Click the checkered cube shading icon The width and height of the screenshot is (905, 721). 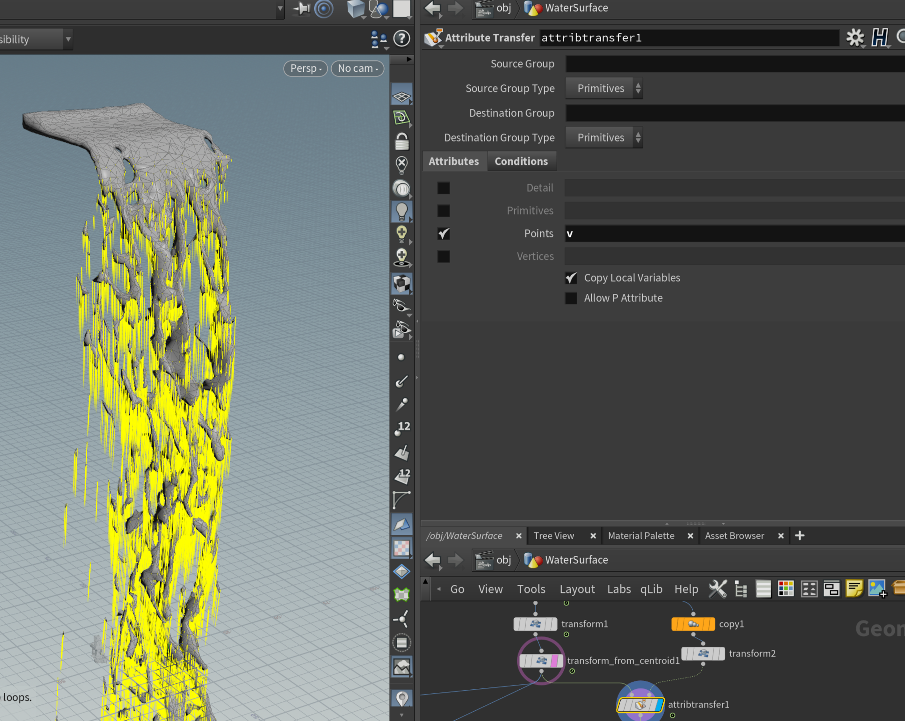402,284
